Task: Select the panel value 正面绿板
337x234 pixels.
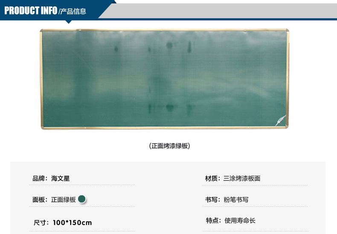Action: (64, 199)
